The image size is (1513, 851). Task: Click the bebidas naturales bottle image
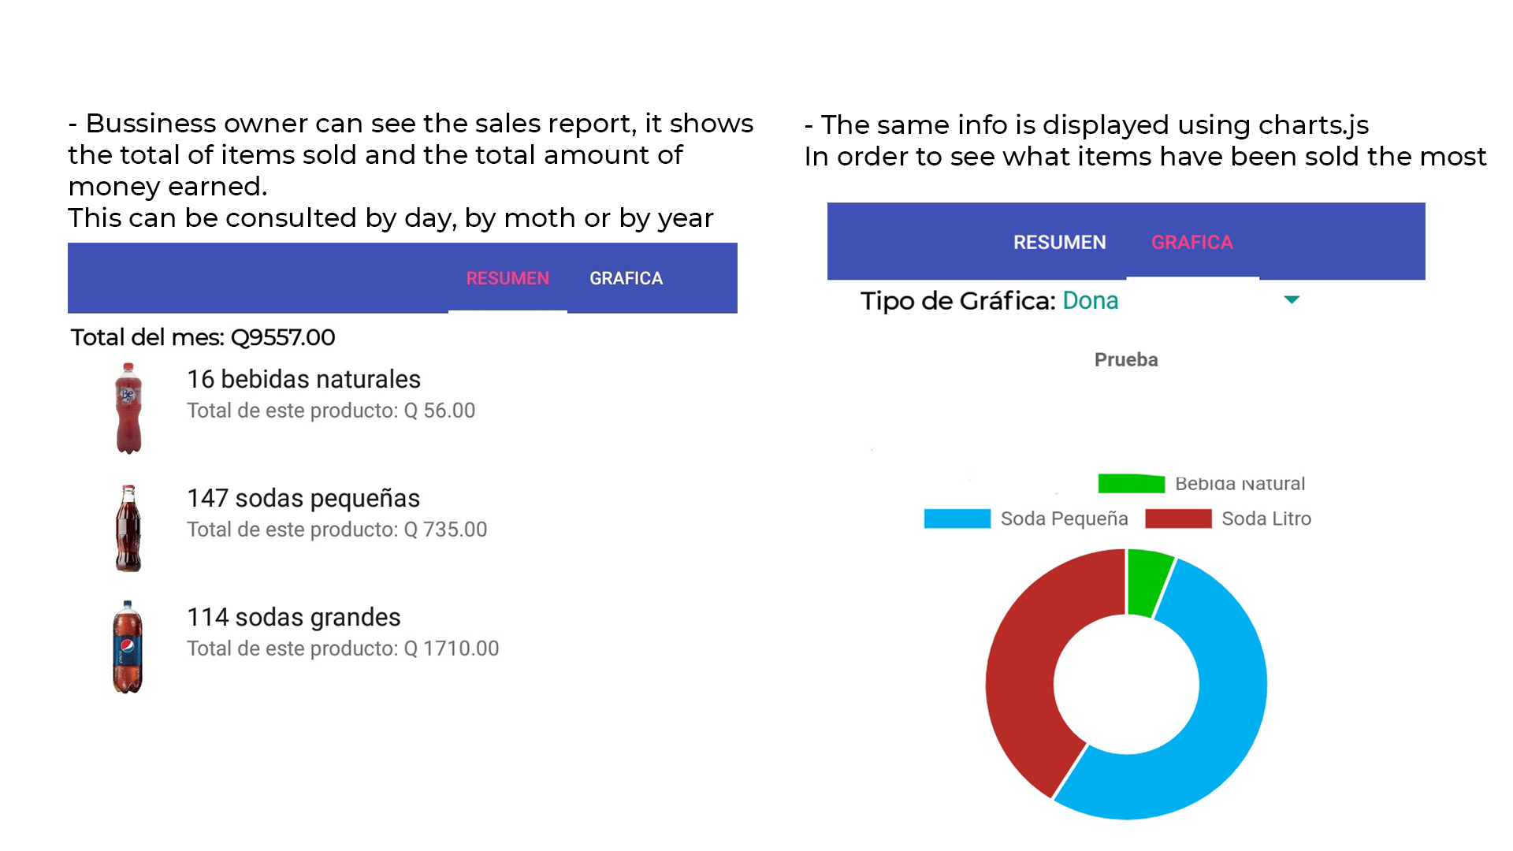click(x=128, y=408)
